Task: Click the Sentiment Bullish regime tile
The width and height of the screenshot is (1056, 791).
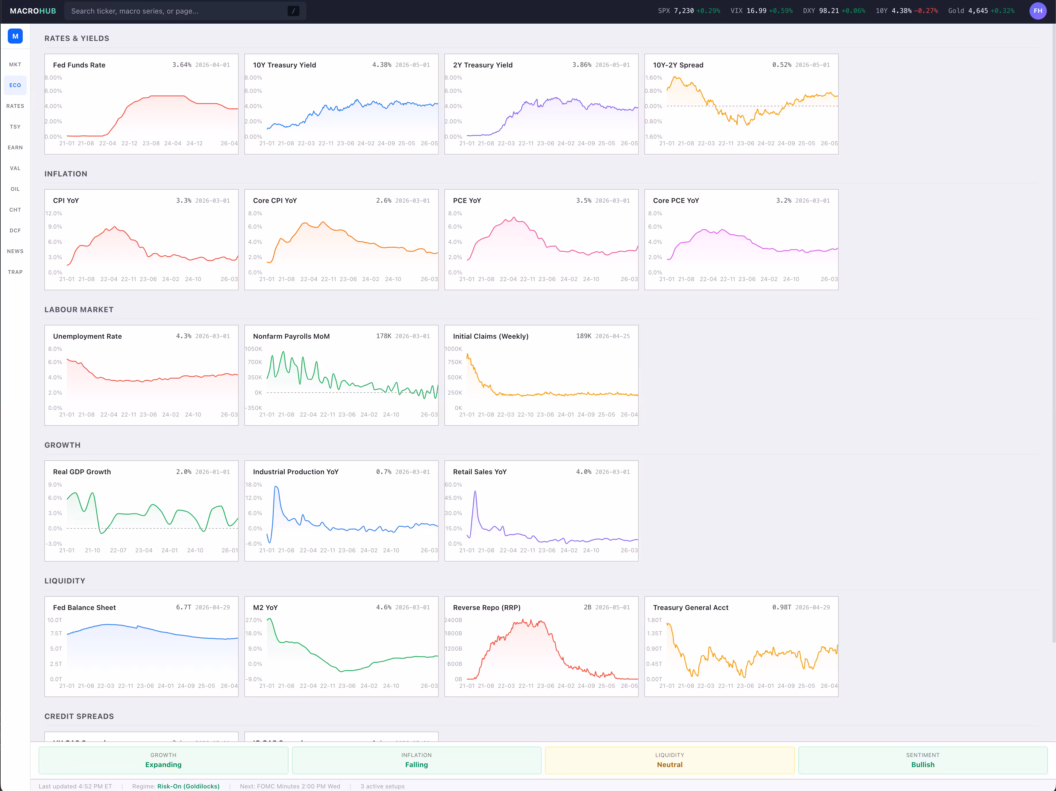Action: pyautogui.click(x=923, y=760)
